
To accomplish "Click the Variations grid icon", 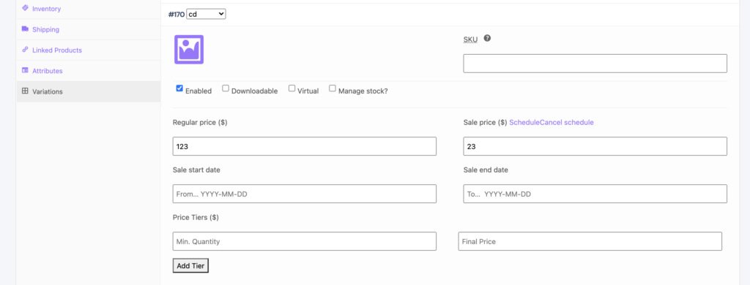I will click(x=25, y=91).
